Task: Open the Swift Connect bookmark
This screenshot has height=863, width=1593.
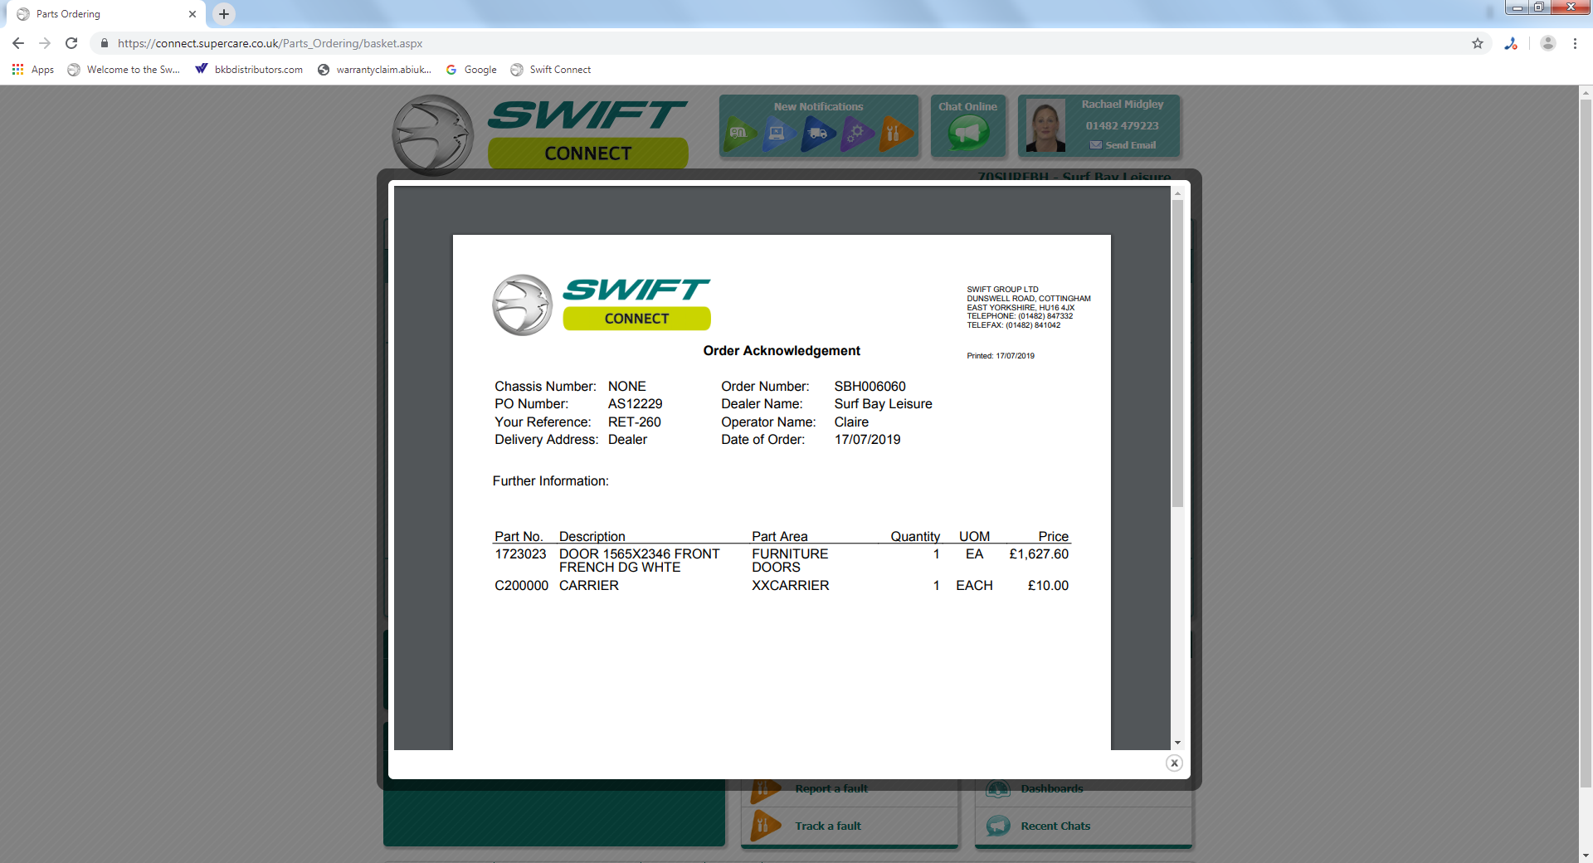Action: pos(551,70)
